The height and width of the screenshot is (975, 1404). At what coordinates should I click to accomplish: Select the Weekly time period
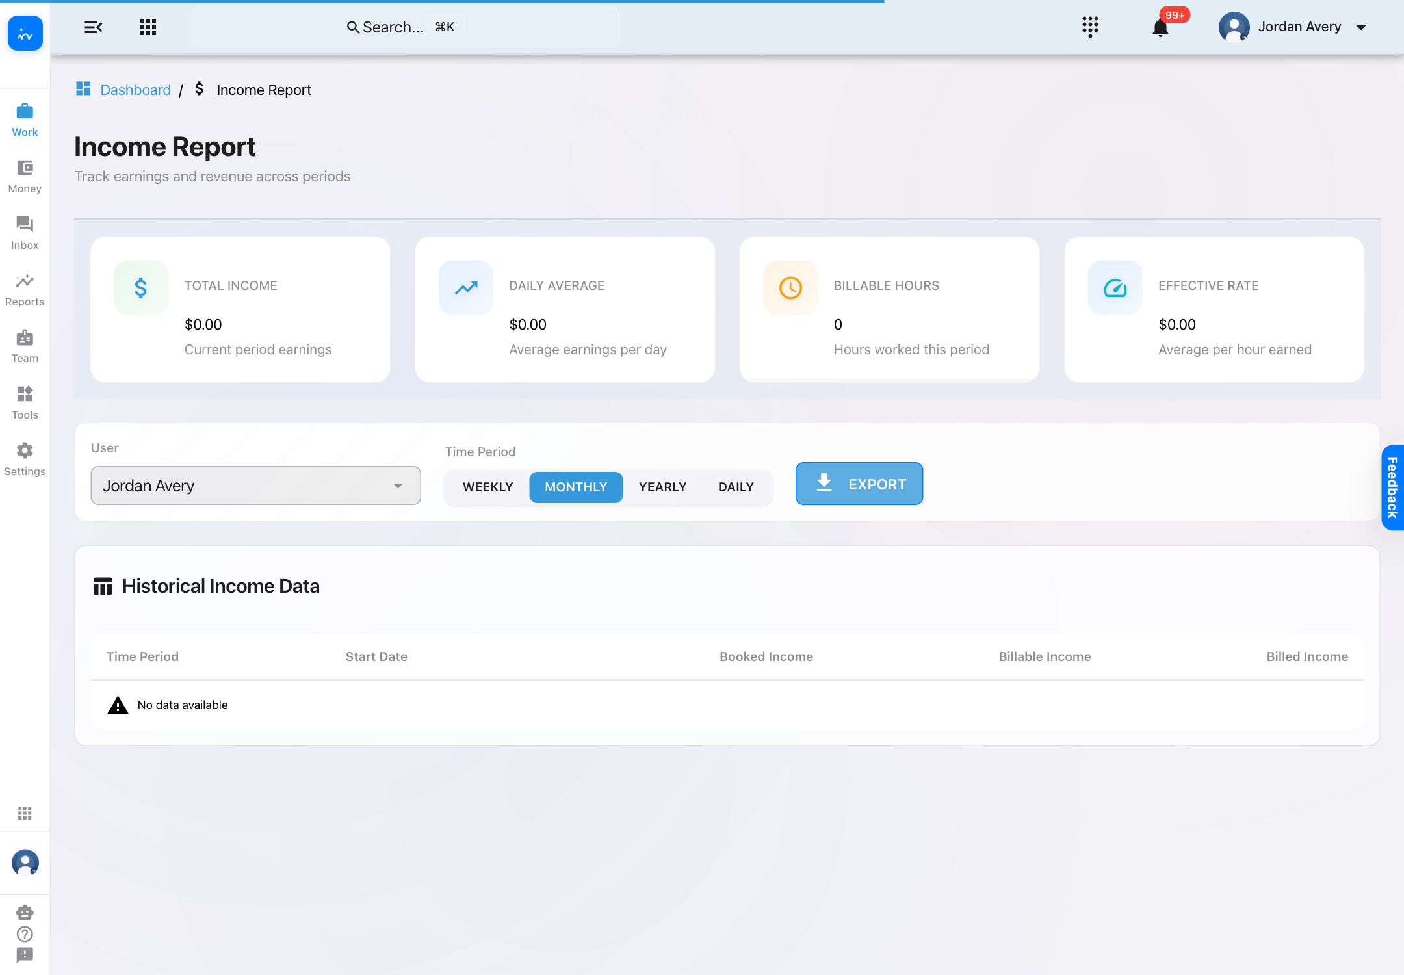488,487
